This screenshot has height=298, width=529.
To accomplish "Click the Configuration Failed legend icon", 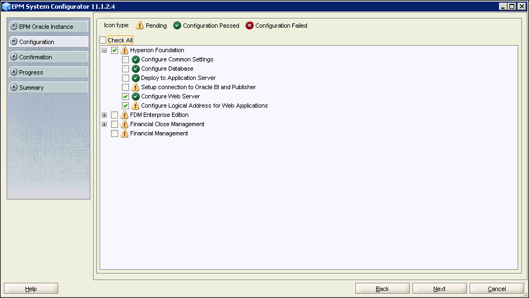I will coord(249,25).
